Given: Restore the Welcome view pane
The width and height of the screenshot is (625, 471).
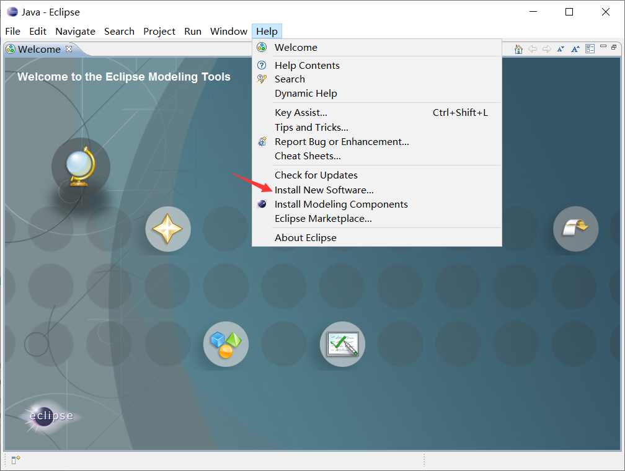Looking at the screenshot, I should (614, 47).
